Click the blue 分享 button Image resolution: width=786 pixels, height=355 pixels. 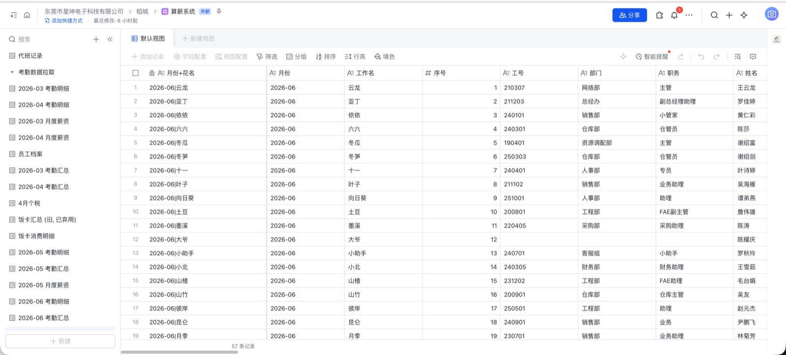(x=630, y=15)
